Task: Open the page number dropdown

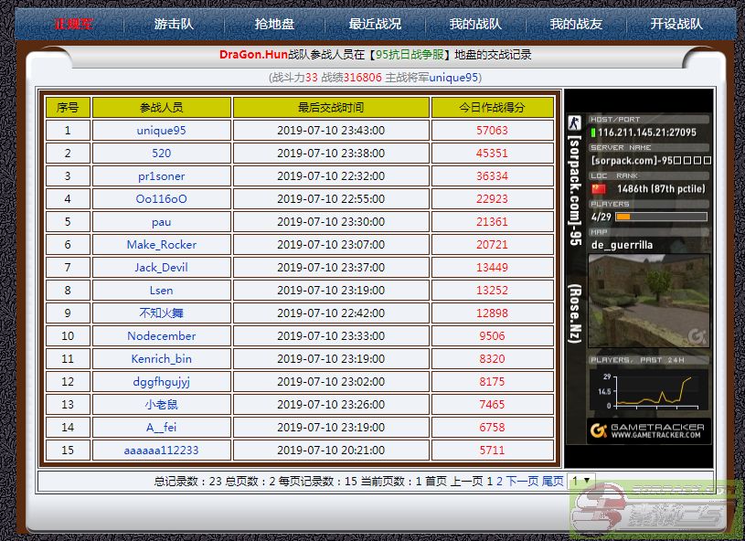Action: pos(580,481)
